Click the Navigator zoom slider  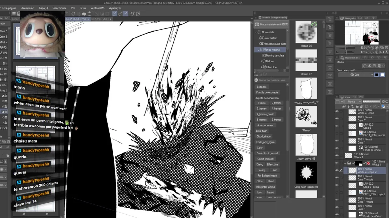tap(346, 48)
